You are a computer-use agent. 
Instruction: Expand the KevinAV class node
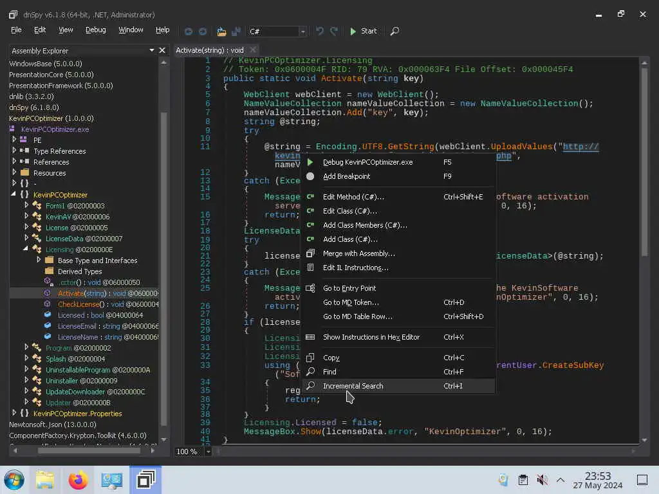[26, 216]
